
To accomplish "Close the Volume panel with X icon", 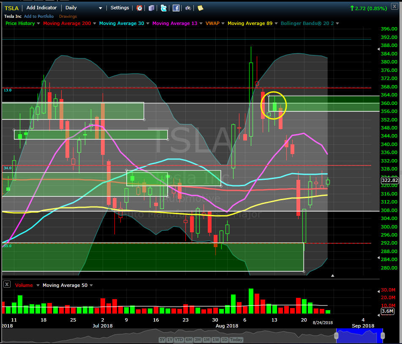I will tap(7, 285).
